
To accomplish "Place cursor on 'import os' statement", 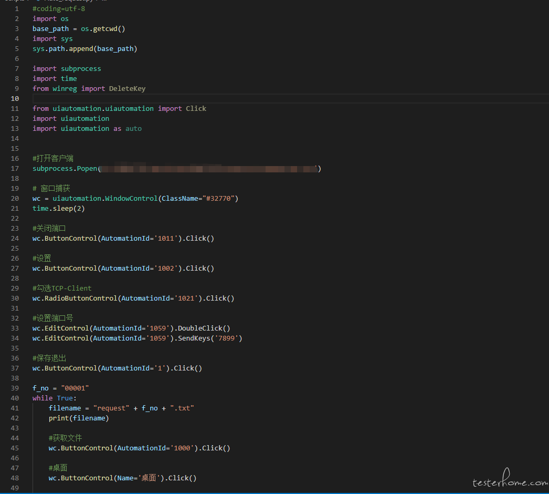I will tap(50, 18).
